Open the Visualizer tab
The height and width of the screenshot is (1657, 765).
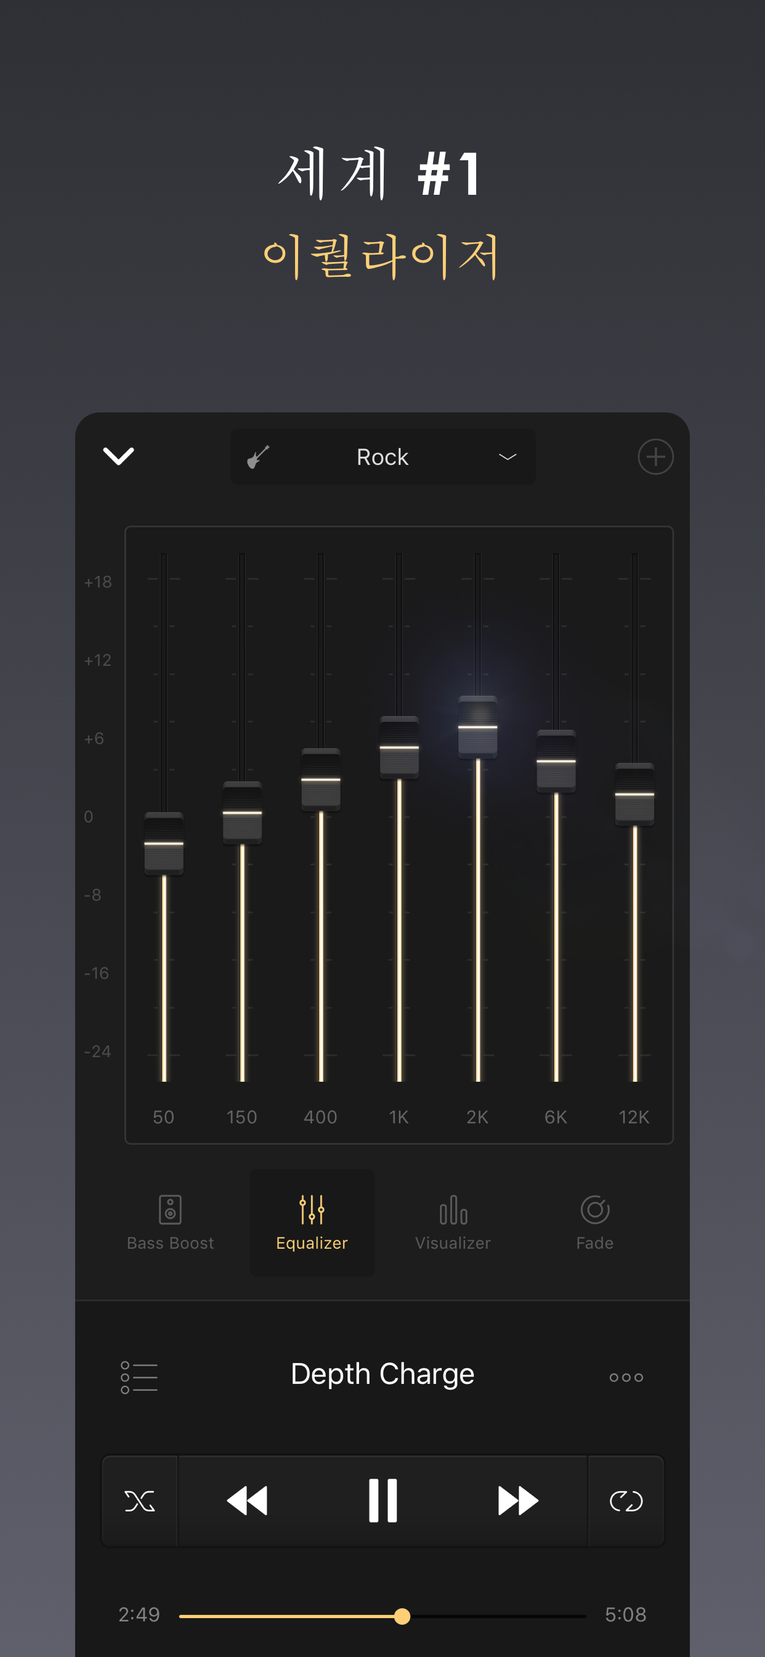(453, 1223)
